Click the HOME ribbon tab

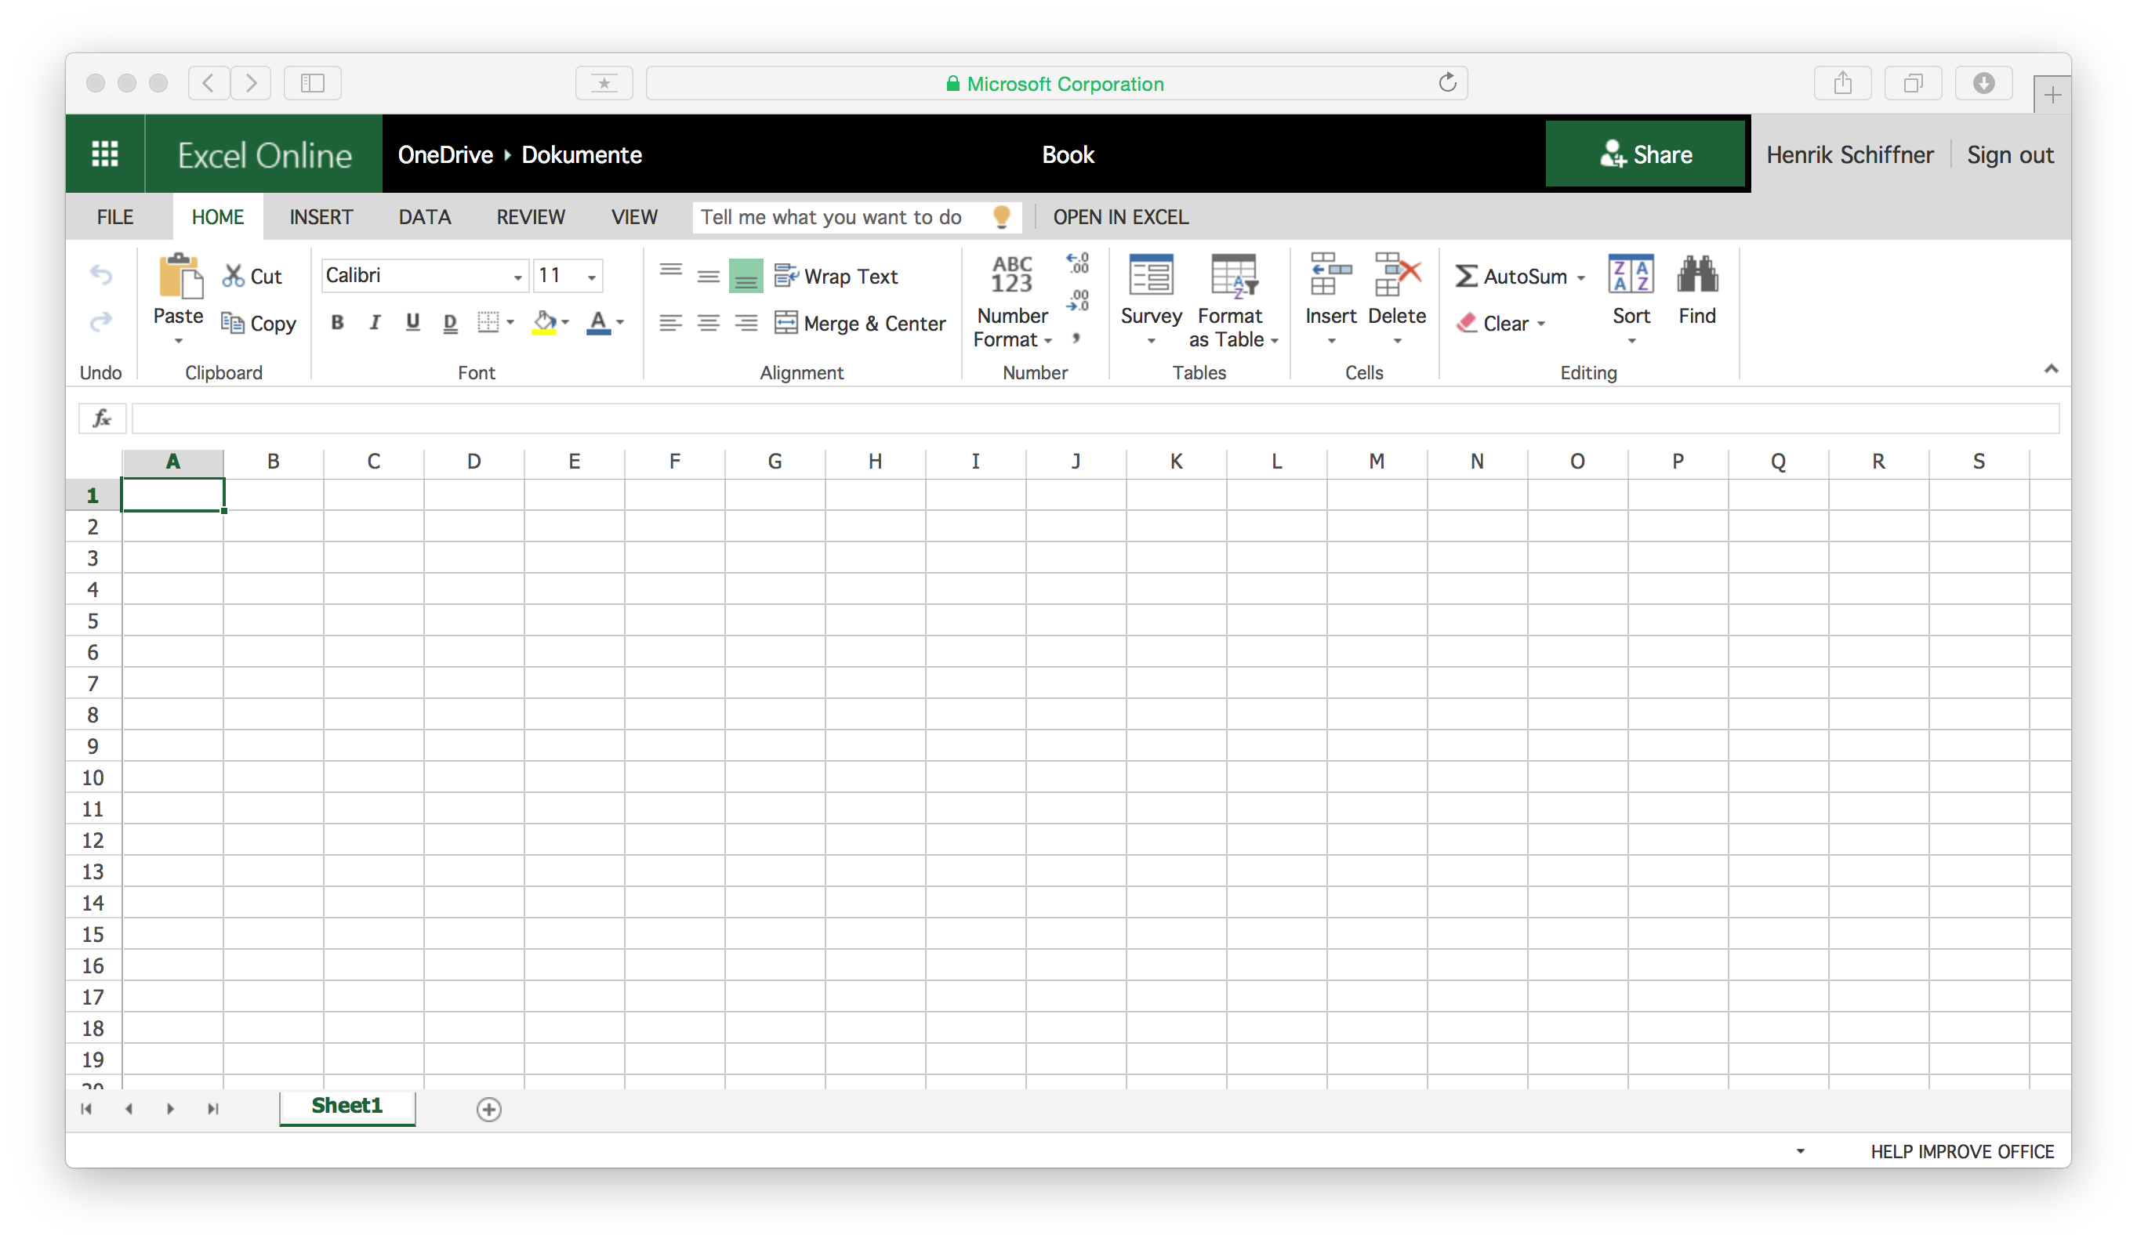[216, 216]
